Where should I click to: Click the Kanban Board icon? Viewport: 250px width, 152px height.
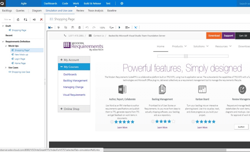coord(202,89)
